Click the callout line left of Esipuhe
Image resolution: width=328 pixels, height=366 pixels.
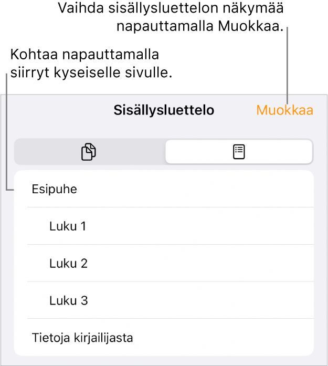tap(7, 131)
